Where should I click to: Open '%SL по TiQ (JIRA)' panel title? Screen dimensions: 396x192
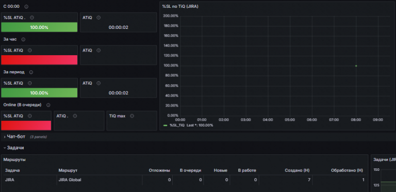[180, 7]
